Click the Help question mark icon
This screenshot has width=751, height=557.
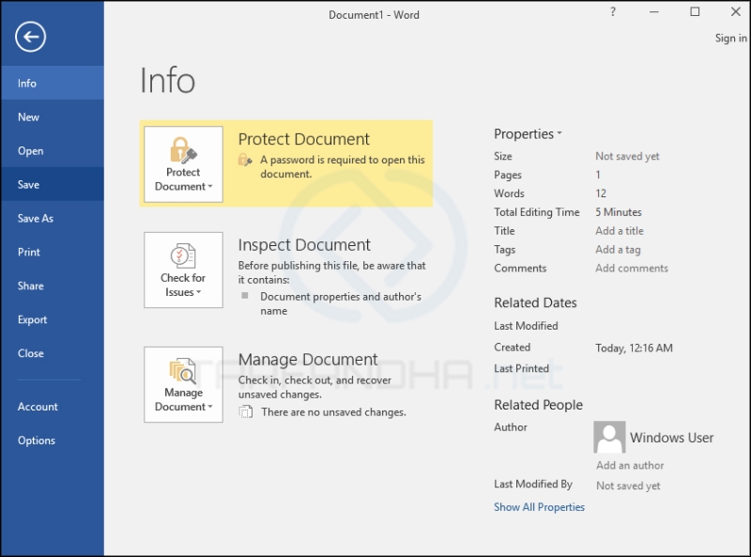[613, 12]
